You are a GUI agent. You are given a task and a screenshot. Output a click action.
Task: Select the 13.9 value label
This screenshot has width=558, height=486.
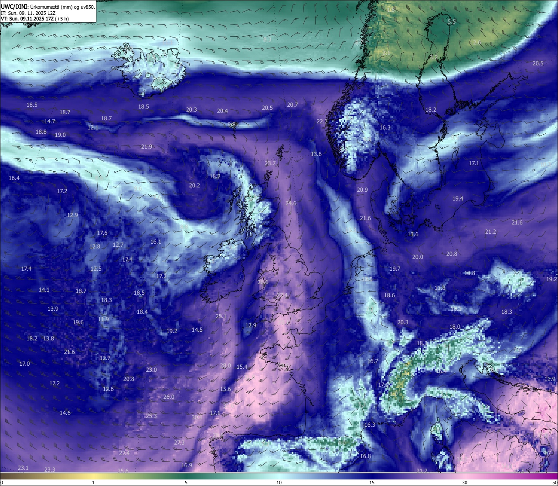click(x=53, y=309)
